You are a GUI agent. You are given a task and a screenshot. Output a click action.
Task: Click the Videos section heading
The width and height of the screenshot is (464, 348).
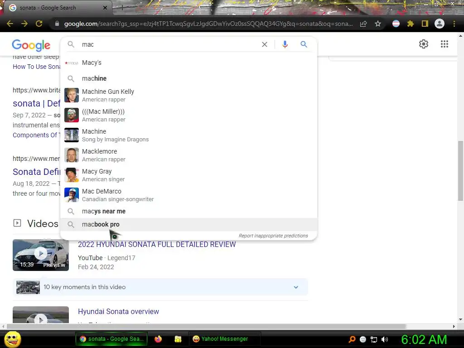click(43, 223)
